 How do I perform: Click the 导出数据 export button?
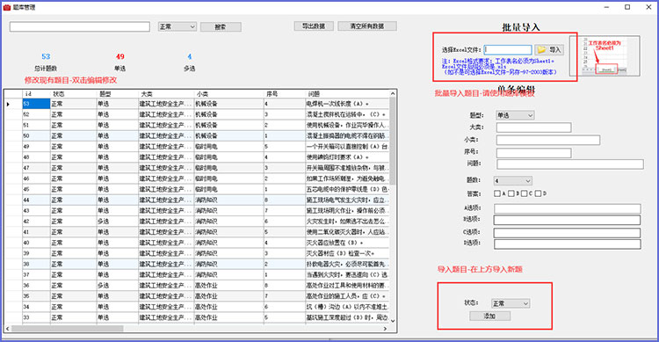coord(314,26)
